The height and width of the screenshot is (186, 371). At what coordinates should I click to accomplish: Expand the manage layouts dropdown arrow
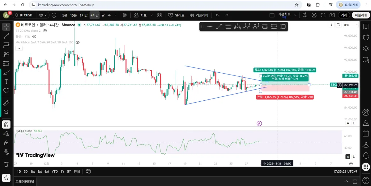tap(295, 15)
